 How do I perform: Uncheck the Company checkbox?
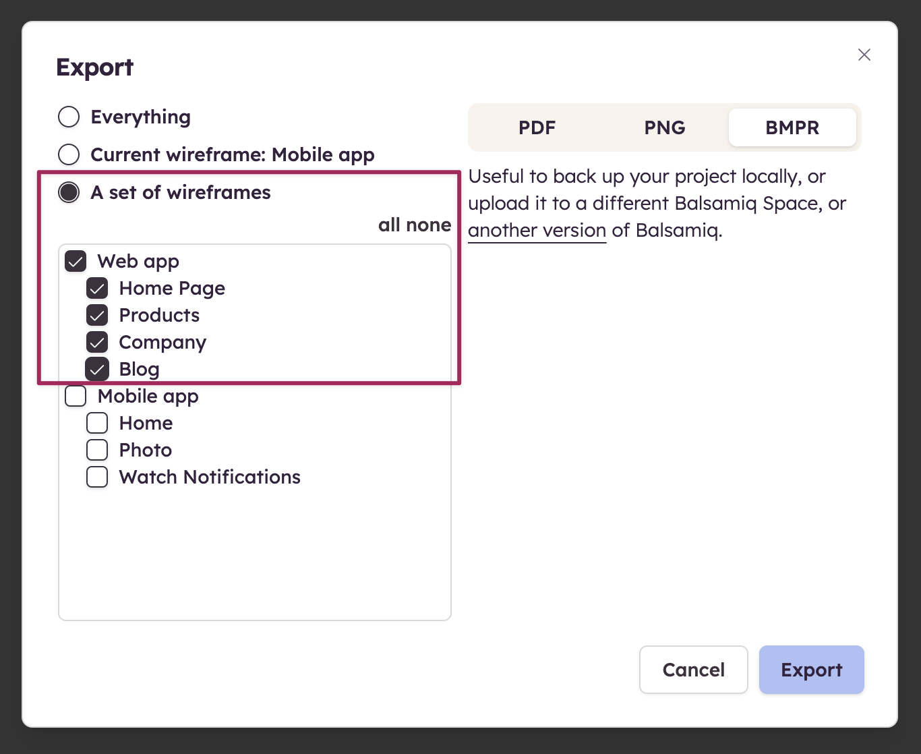tap(97, 342)
